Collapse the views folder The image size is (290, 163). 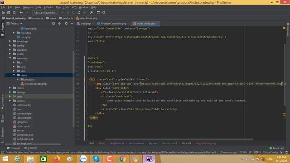14,75
